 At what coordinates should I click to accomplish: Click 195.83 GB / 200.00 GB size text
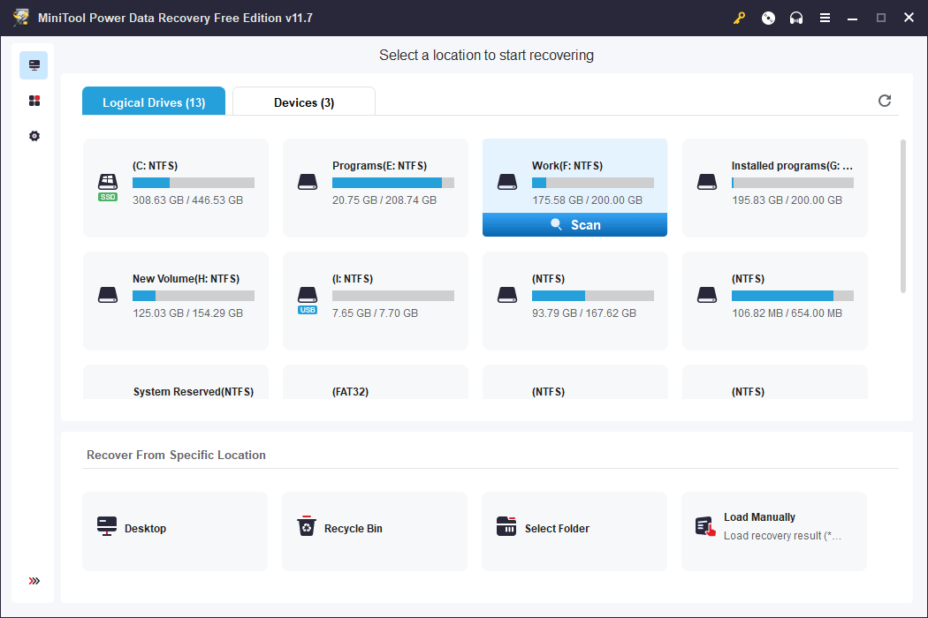pyautogui.click(x=787, y=200)
